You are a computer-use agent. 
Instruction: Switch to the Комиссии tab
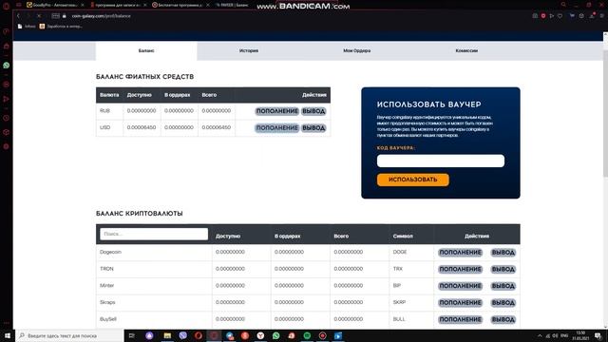pos(466,50)
